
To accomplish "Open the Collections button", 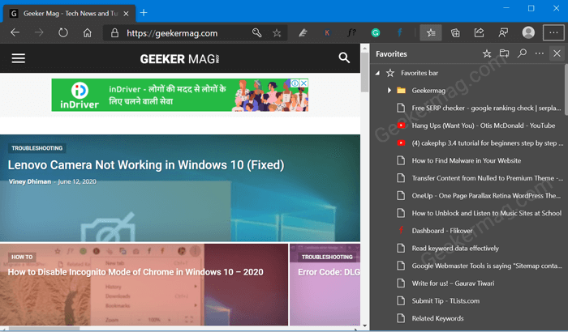I will point(455,33).
